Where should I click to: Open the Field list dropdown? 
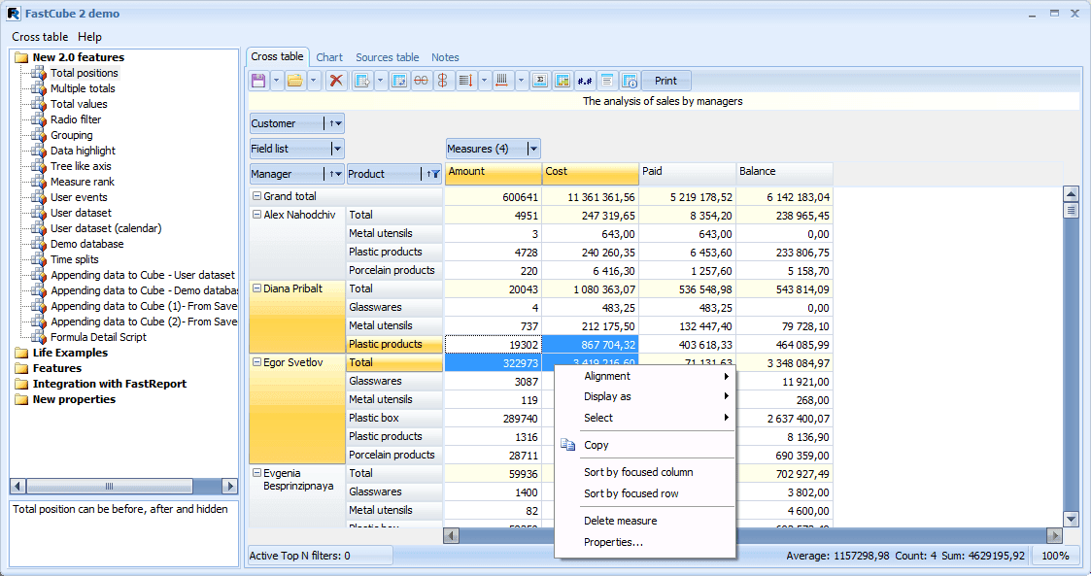[337, 149]
